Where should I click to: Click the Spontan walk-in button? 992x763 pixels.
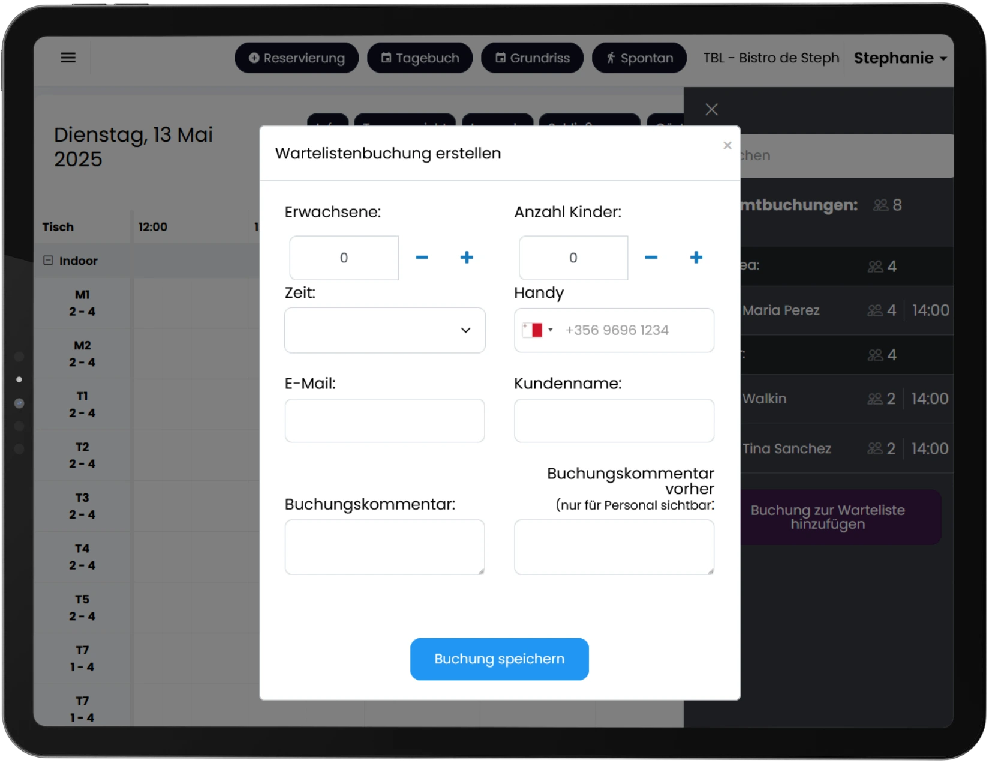point(639,58)
